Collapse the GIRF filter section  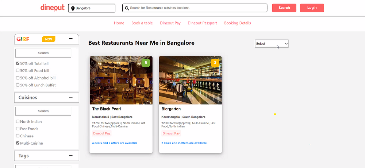[x=71, y=39]
